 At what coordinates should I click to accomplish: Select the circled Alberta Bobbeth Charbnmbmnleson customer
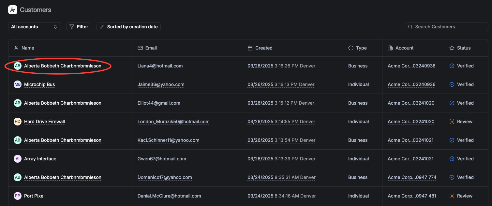[x=63, y=66]
